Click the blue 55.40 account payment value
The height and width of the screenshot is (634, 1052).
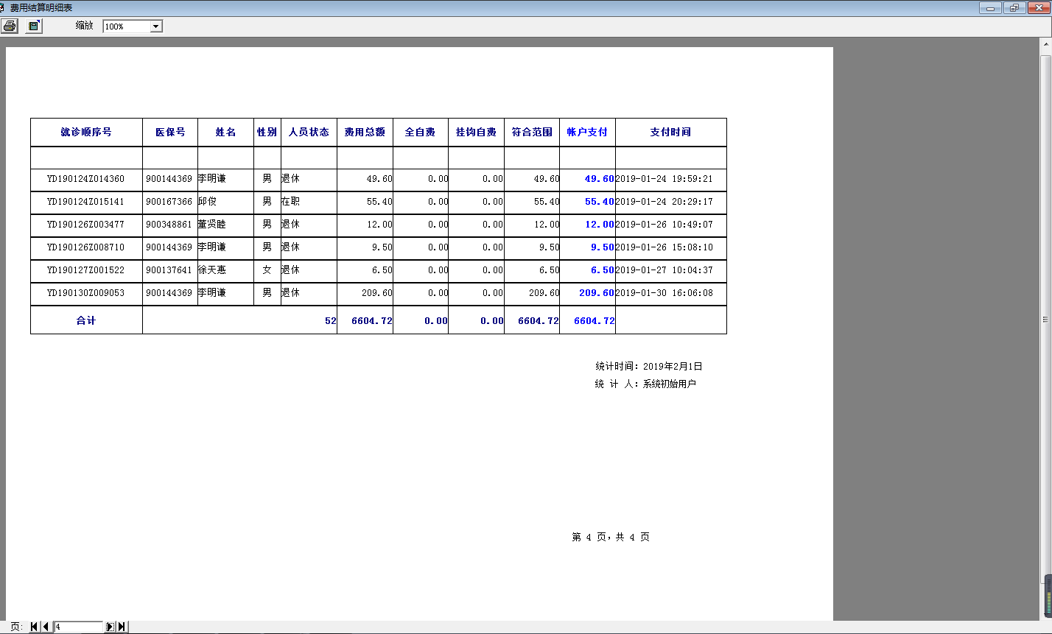click(x=600, y=202)
